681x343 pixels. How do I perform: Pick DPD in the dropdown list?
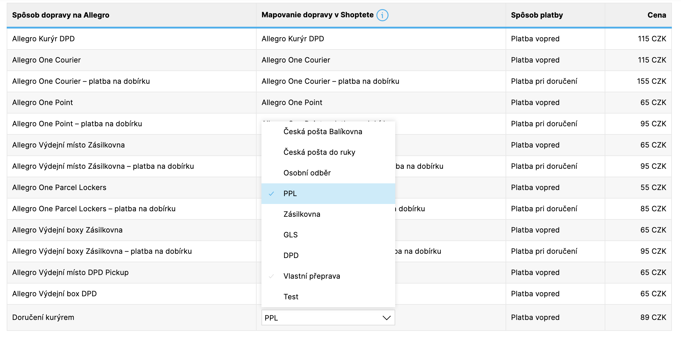click(x=291, y=256)
